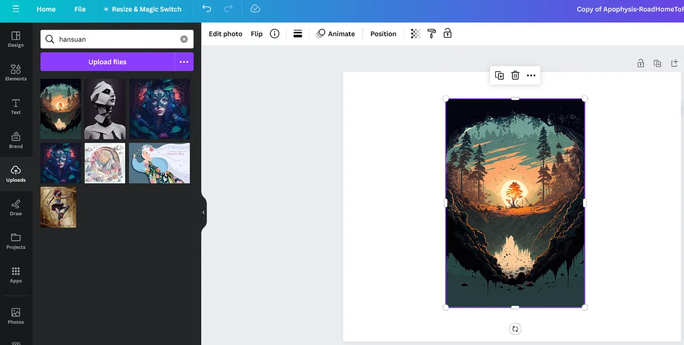Check cloud save status icon
The image size is (684, 345).
(255, 9)
